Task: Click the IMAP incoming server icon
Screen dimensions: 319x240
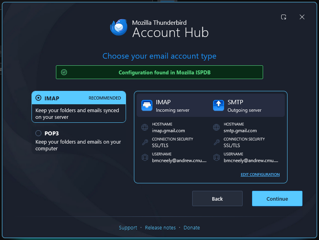Action: 147,105
